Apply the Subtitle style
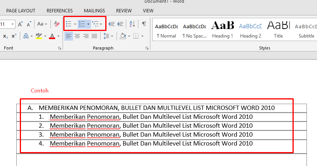This screenshot has height=166, width=317. click(x=306, y=30)
